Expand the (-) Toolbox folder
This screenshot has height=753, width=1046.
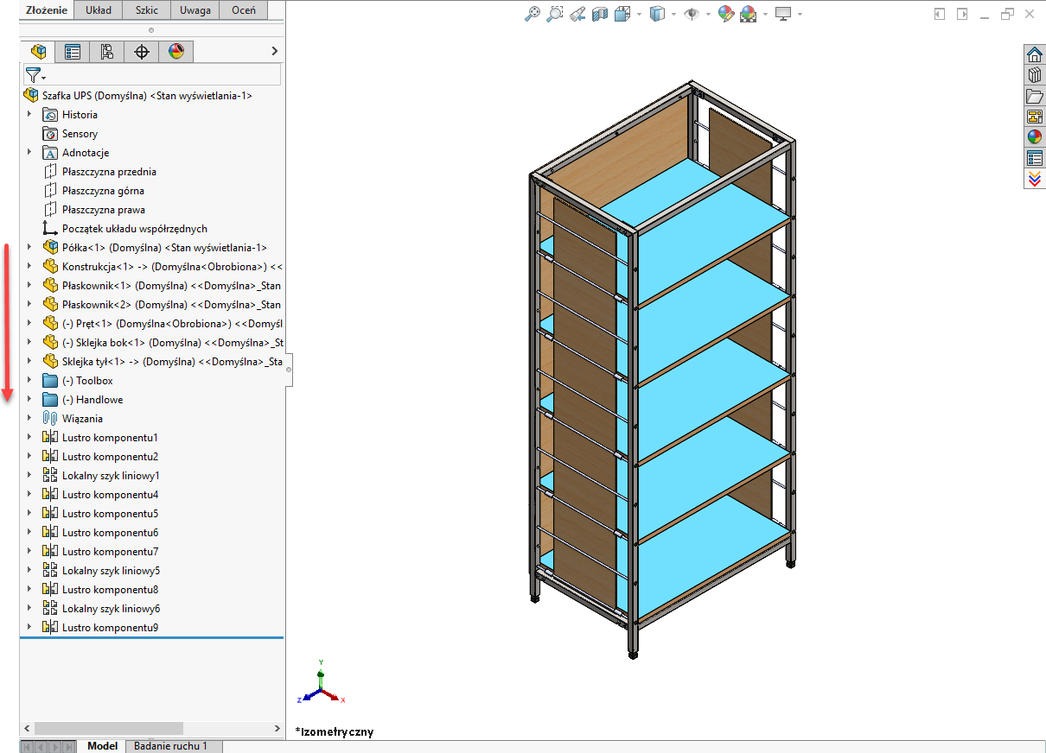pyautogui.click(x=29, y=381)
